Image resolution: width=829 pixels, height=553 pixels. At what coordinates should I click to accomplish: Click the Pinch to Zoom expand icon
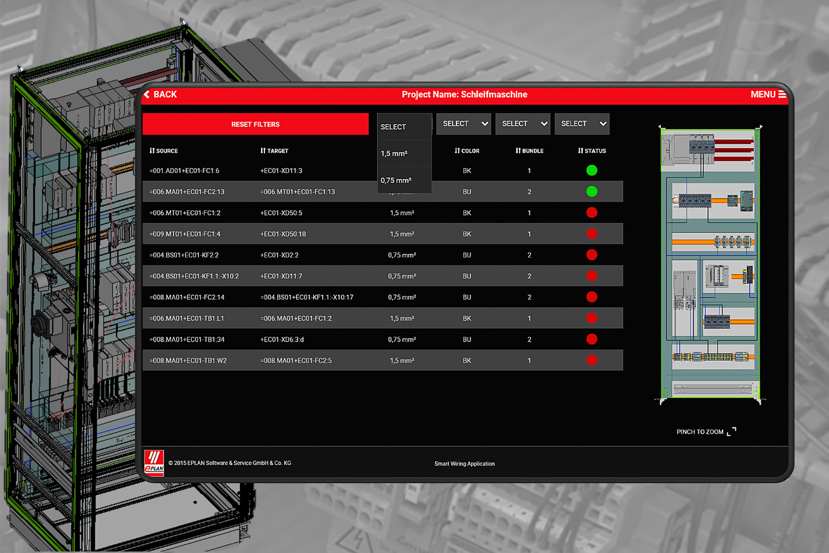(731, 431)
